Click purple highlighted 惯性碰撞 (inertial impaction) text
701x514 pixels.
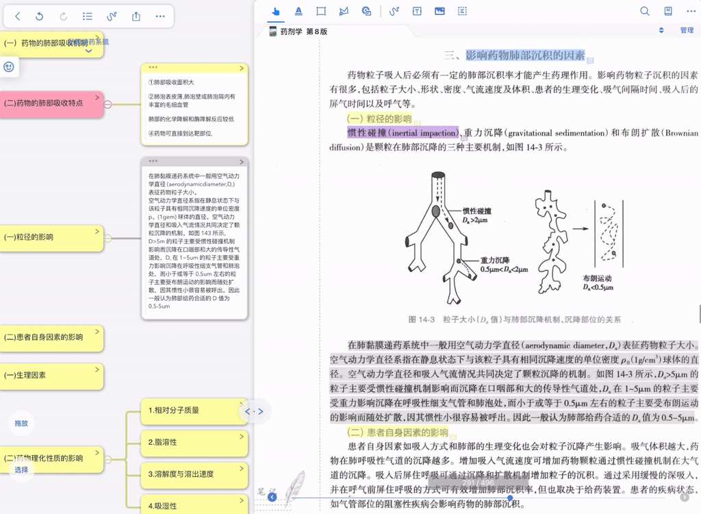point(403,132)
